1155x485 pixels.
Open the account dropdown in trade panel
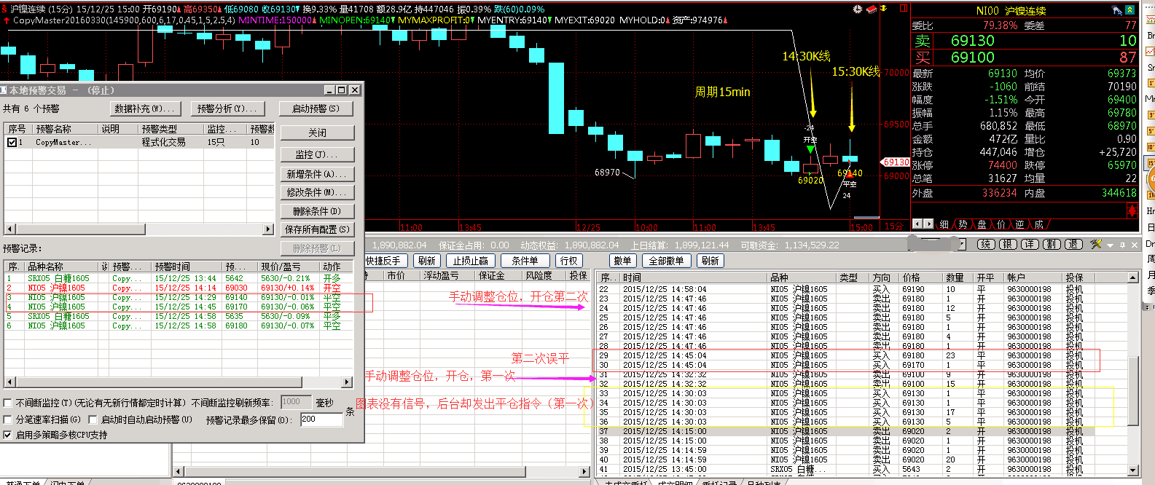pyautogui.click(x=962, y=245)
